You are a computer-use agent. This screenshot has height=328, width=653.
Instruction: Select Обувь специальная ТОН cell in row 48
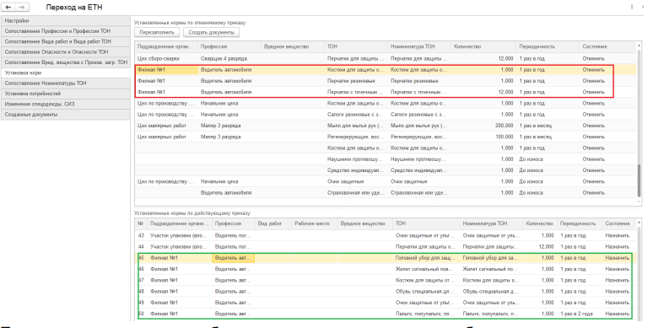click(426, 292)
